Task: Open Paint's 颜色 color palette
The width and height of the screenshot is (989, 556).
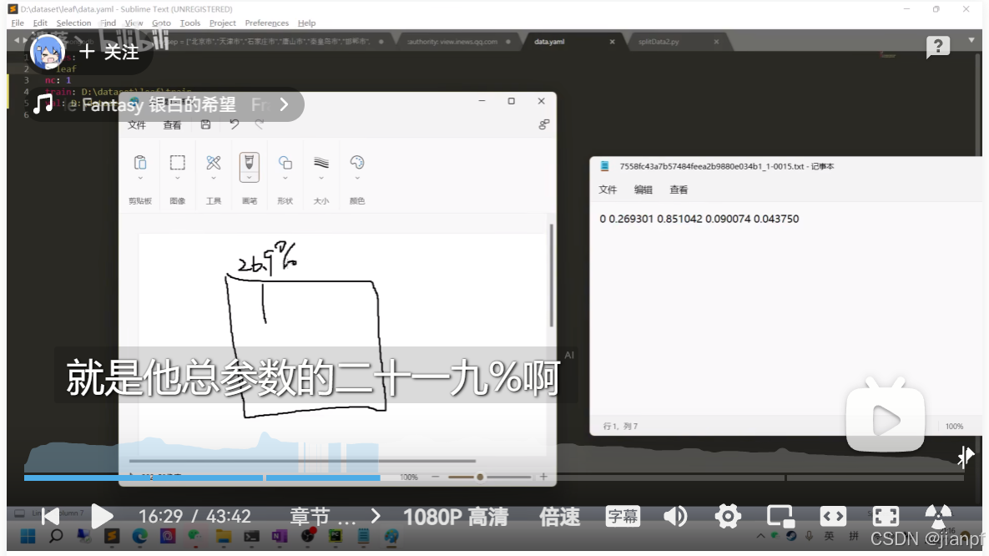Action: [357, 163]
